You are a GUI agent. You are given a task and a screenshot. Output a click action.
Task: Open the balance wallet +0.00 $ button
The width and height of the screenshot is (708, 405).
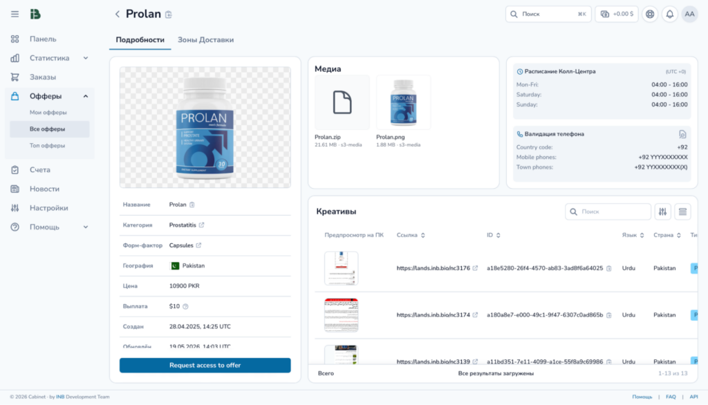616,14
